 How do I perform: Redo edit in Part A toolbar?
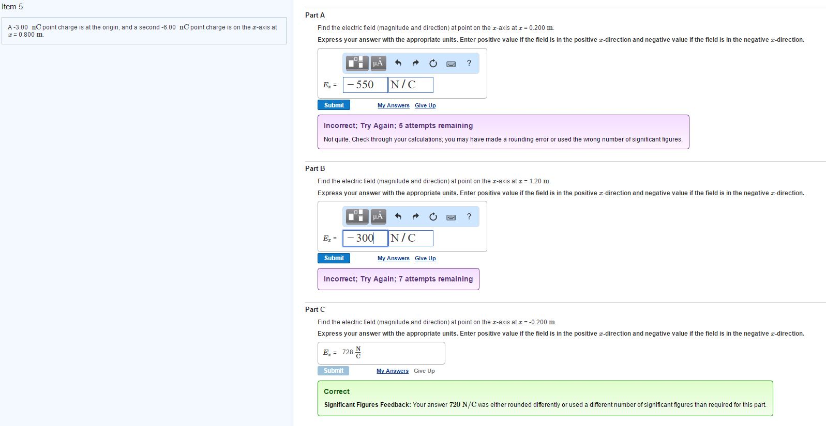(415, 63)
